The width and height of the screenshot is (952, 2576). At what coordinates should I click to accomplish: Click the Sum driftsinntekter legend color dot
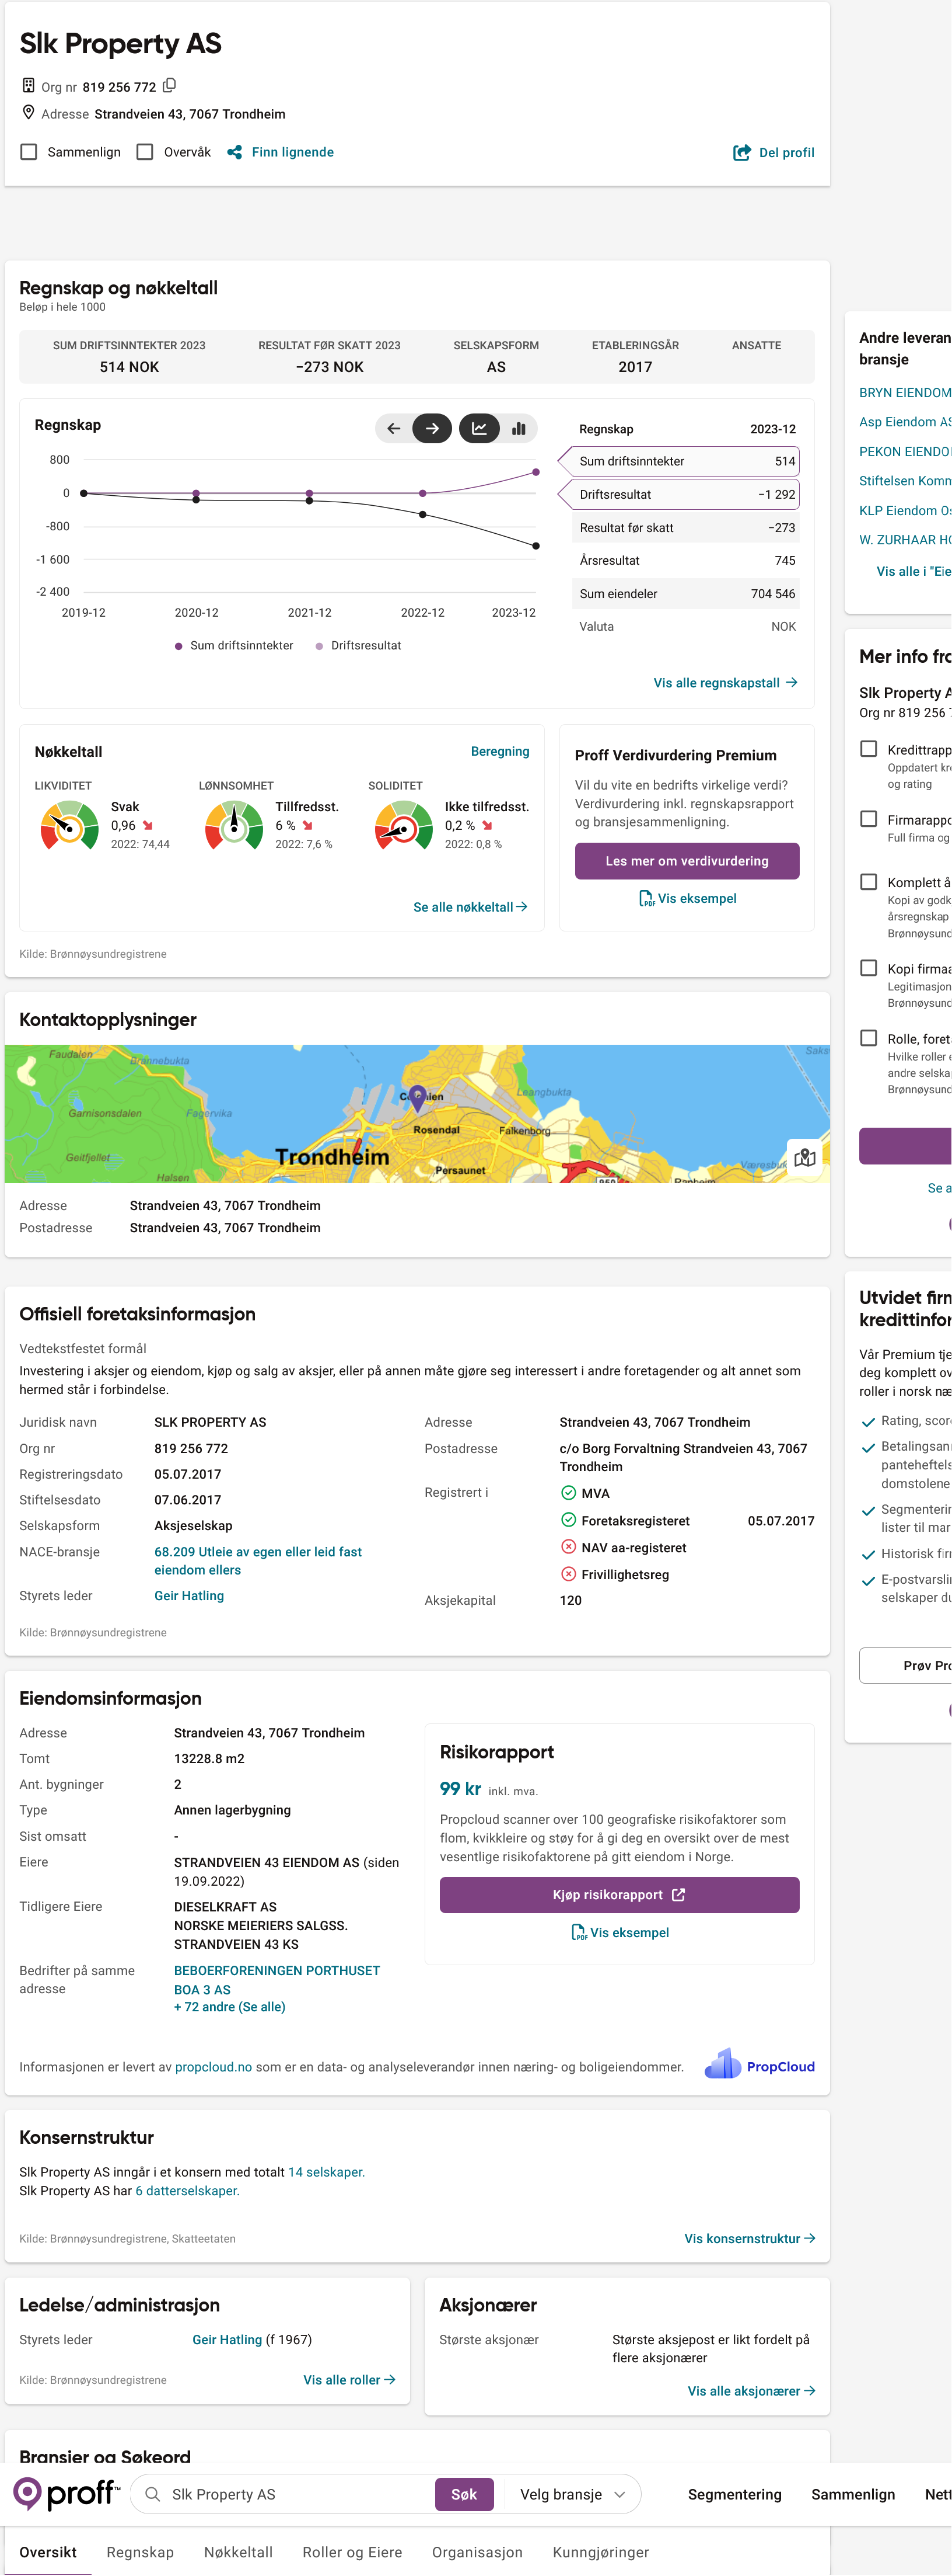pos(179,646)
